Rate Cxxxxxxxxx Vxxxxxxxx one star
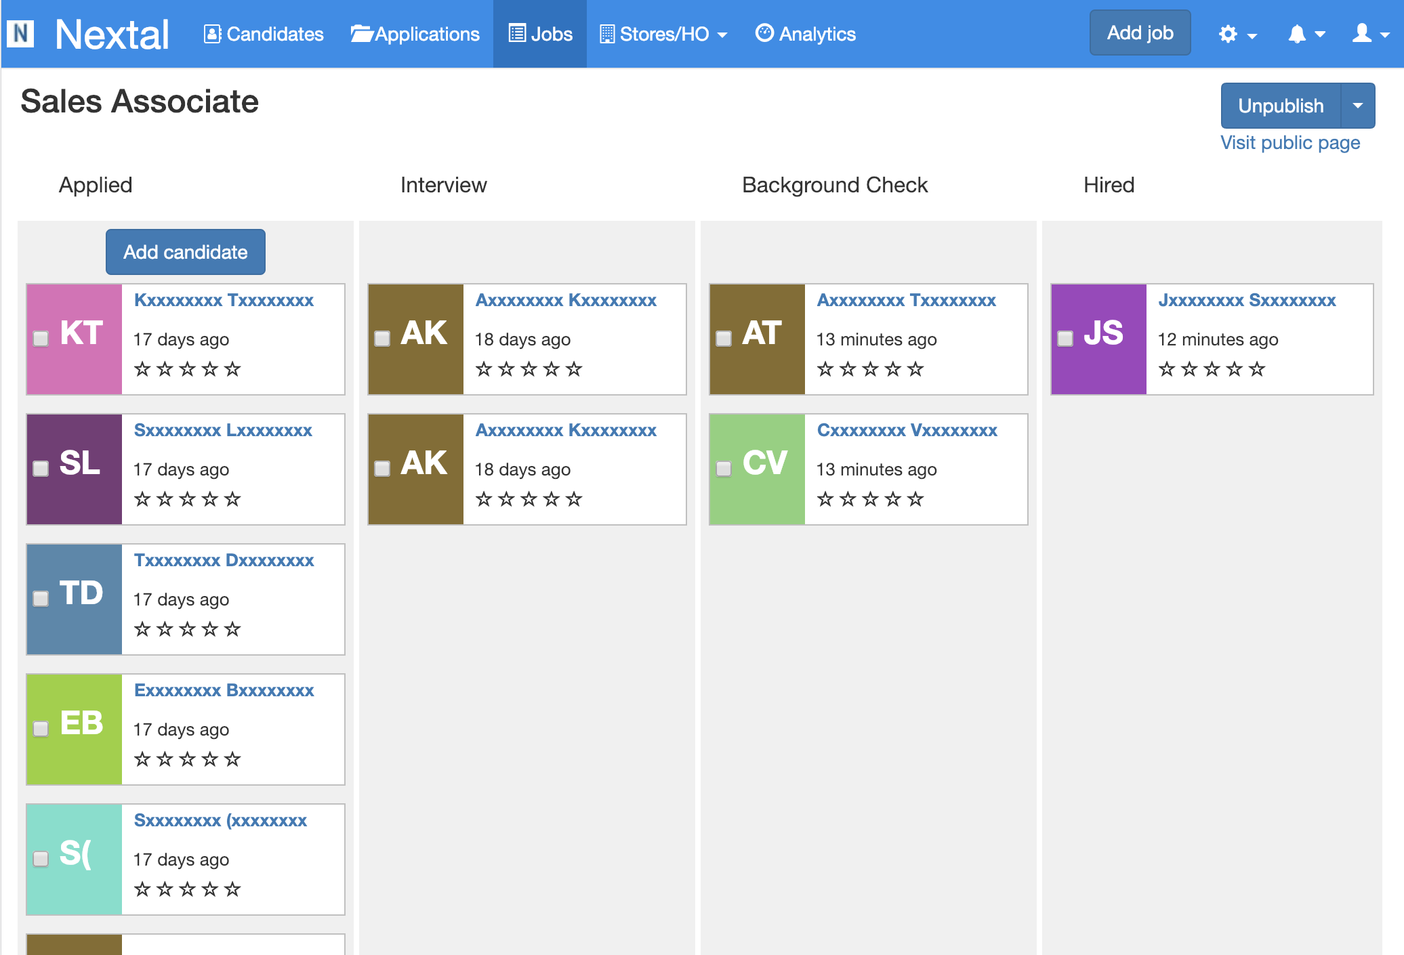Viewport: 1404px width, 955px height. click(825, 499)
